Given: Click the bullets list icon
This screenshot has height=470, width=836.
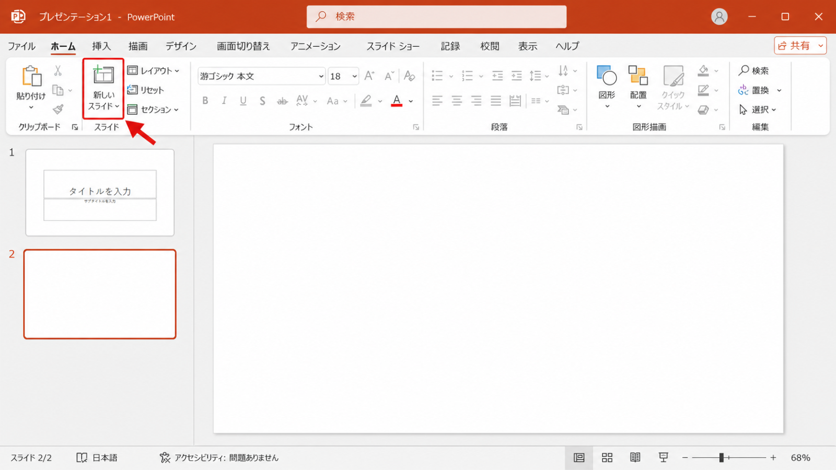Looking at the screenshot, I should tap(437, 76).
